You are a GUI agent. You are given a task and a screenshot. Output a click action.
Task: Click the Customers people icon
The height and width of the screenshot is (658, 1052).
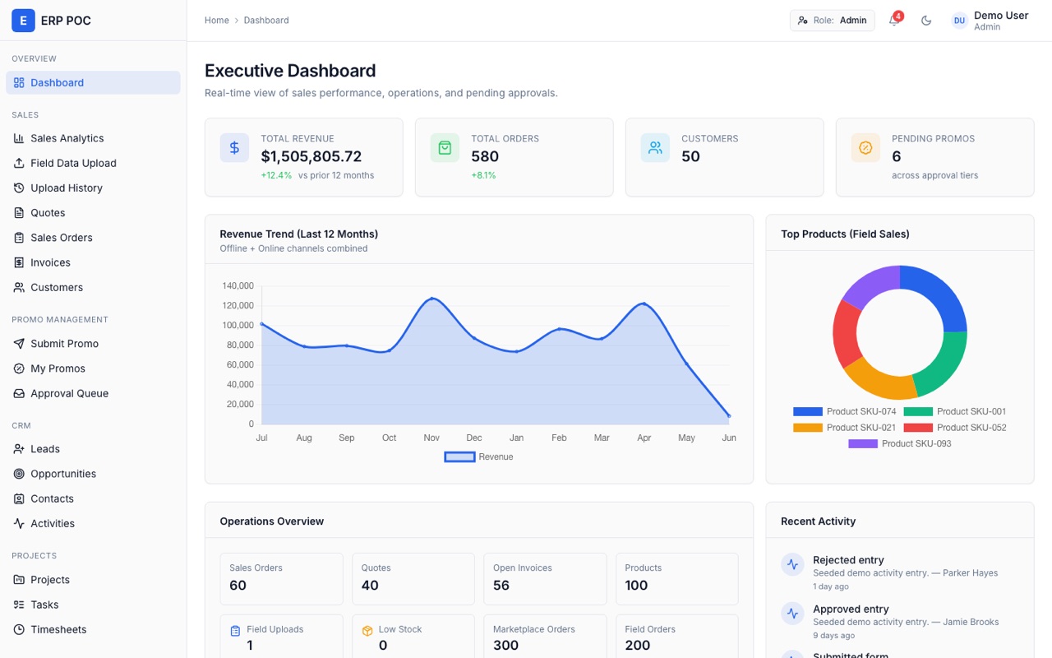[19, 287]
